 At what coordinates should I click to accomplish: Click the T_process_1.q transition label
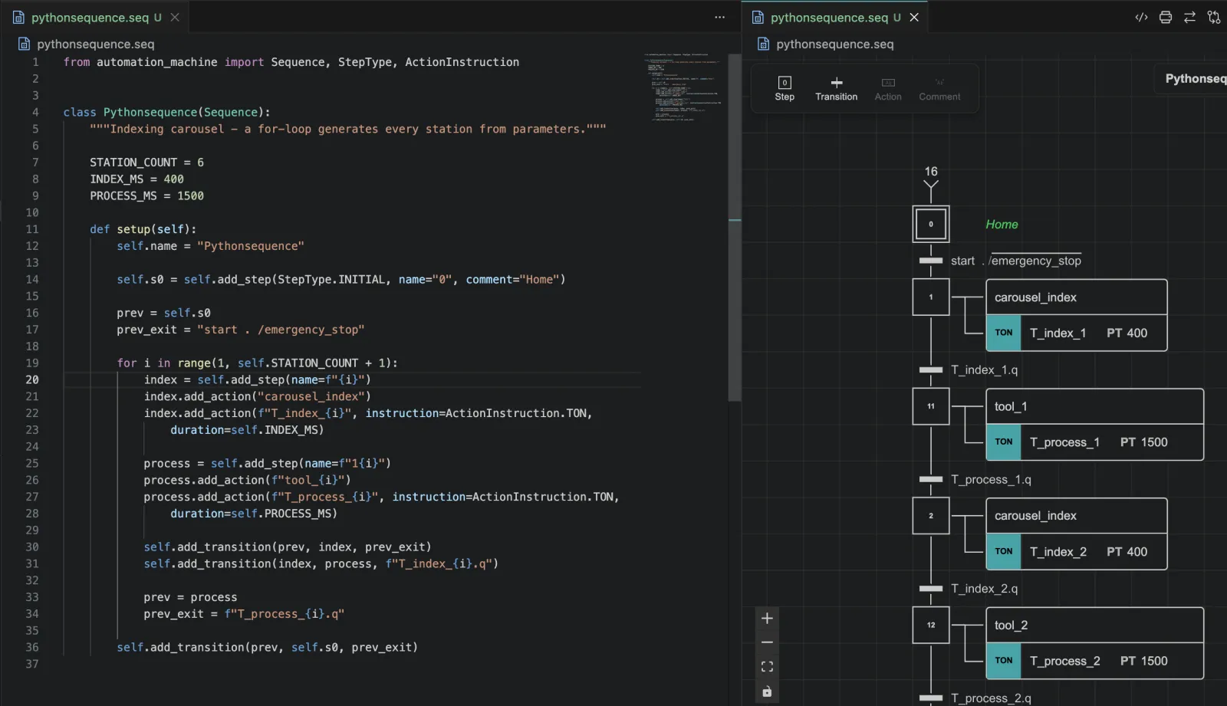(x=991, y=479)
